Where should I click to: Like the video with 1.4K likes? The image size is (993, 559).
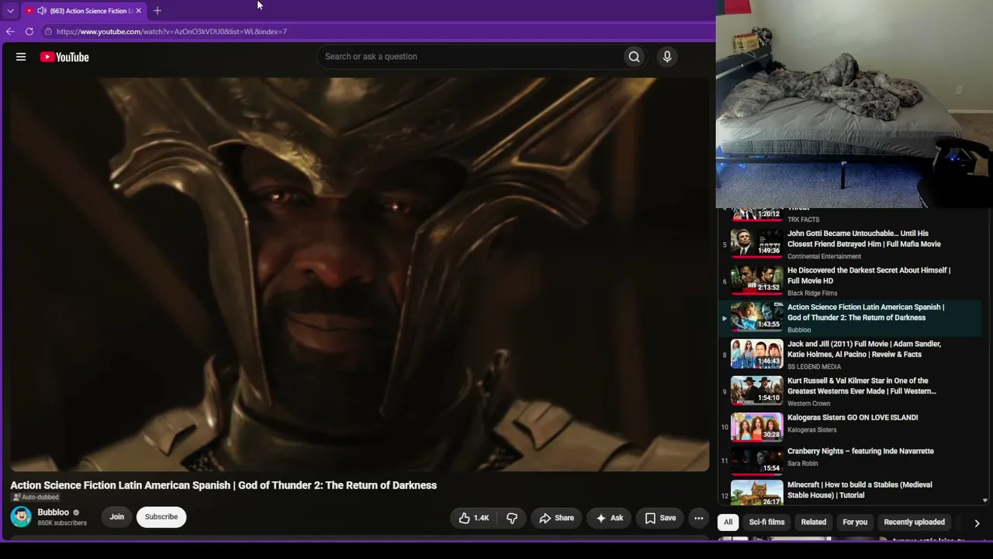tap(473, 518)
